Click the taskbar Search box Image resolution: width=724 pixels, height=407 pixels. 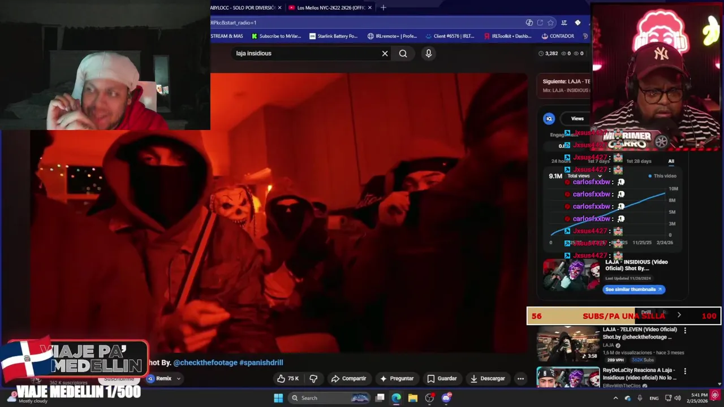[330, 398]
